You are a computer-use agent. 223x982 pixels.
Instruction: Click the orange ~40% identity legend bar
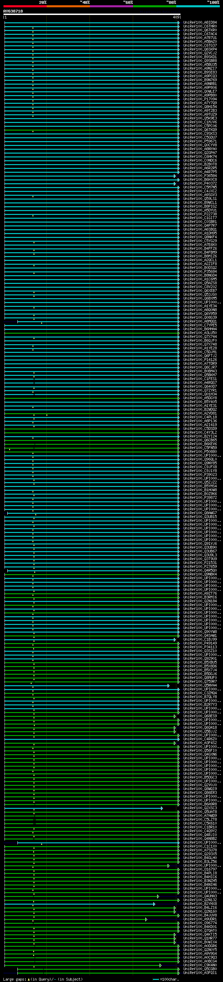click(x=68, y=7)
